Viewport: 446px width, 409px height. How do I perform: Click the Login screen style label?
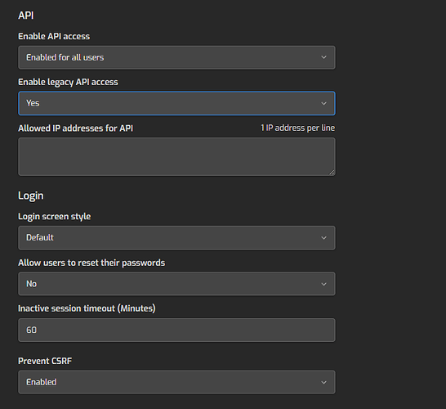coord(55,217)
